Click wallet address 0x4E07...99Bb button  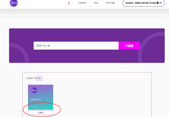pos(133,3)
